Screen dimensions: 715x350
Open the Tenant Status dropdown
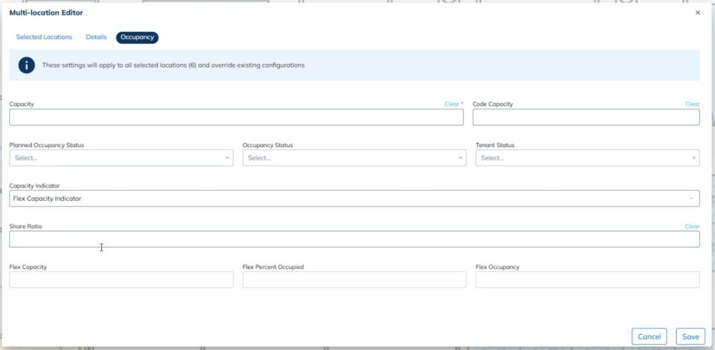point(587,158)
